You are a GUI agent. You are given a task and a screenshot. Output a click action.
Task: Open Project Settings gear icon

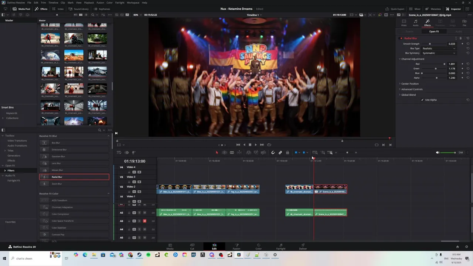point(467,247)
